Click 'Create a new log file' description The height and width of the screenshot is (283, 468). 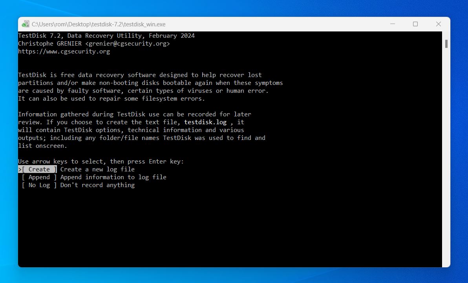pos(97,169)
